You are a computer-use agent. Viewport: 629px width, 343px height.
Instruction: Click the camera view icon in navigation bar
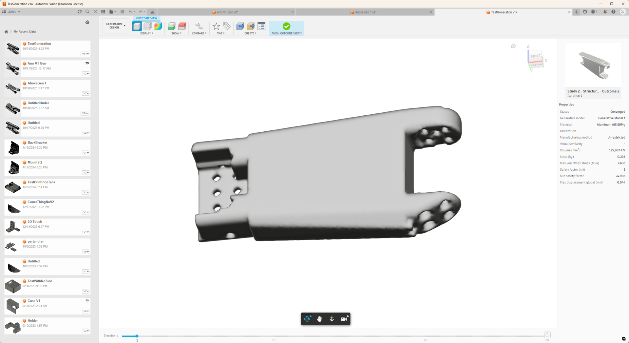344,319
